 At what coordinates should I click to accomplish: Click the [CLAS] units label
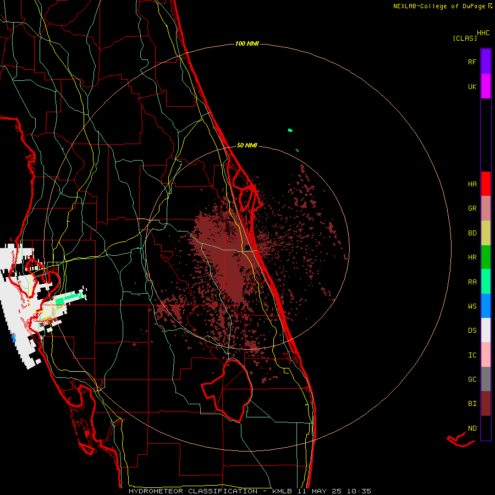[465, 38]
